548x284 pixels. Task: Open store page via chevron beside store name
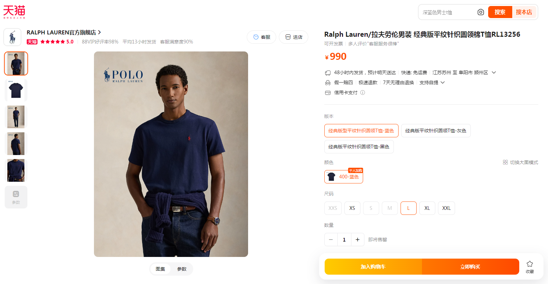coord(99,32)
